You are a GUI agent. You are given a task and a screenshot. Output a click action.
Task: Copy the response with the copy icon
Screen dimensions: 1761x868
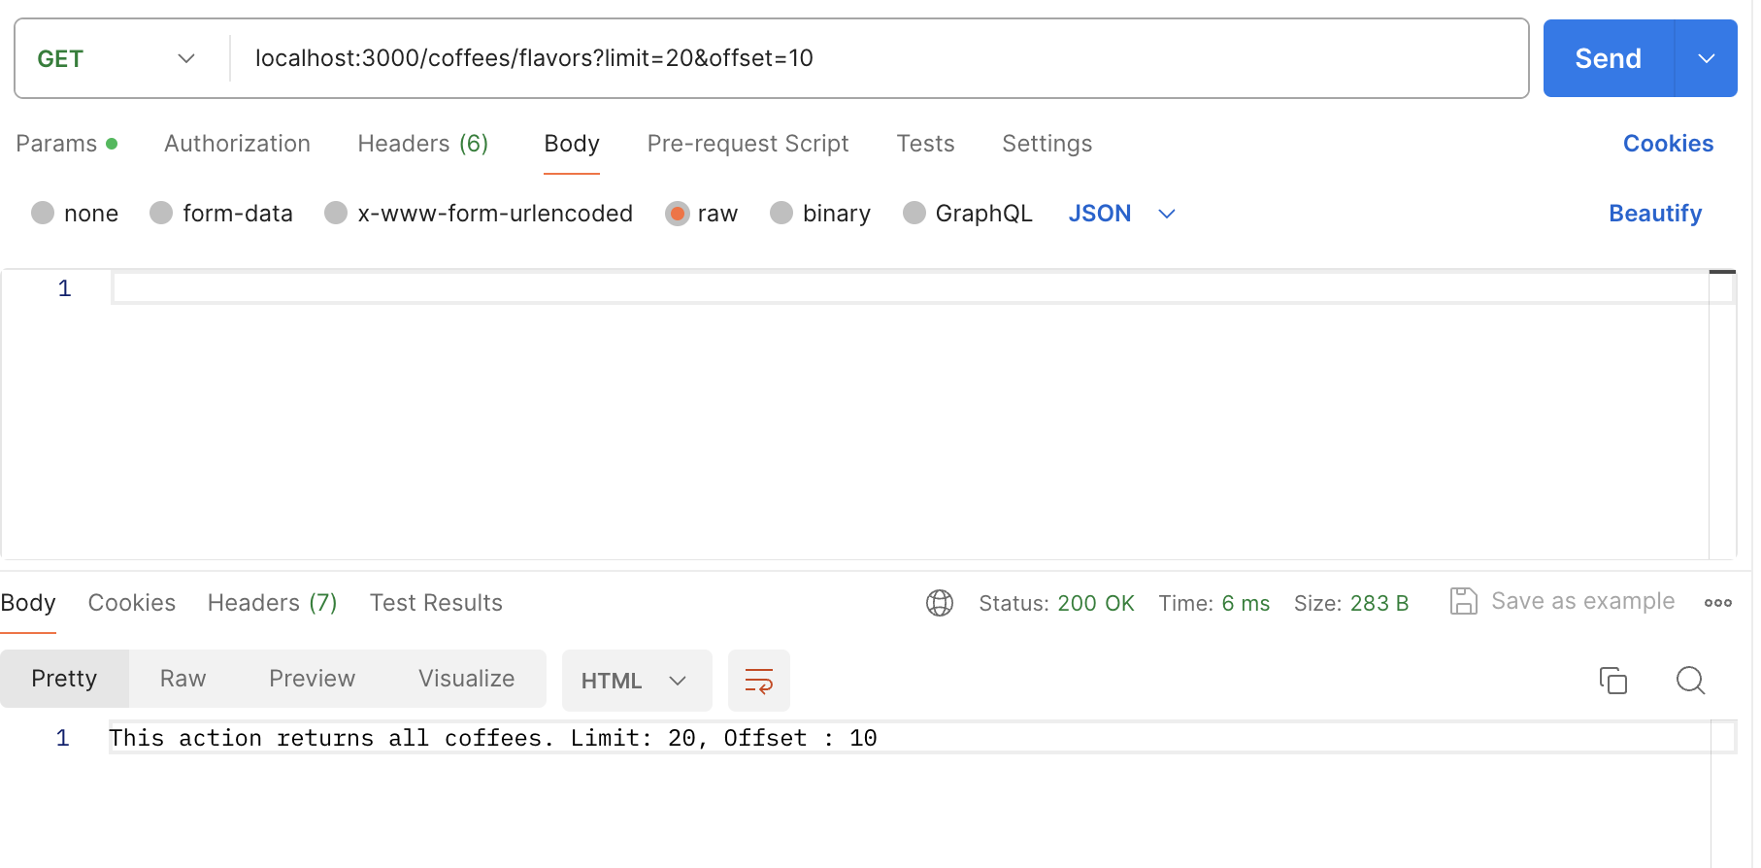1612,681
